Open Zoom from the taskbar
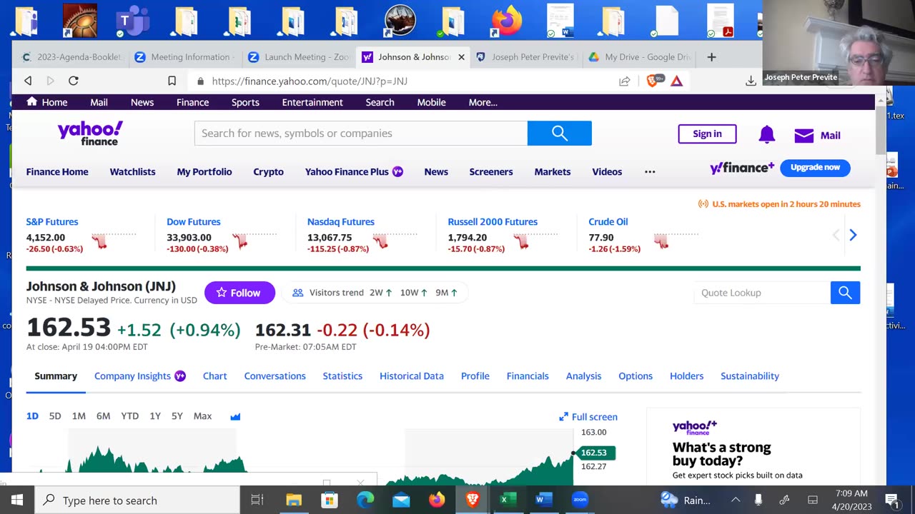 [x=580, y=500]
